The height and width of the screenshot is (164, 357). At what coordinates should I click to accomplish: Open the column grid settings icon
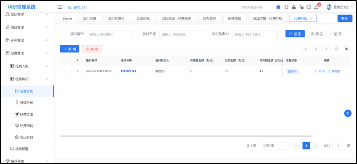click(x=347, y=49)
